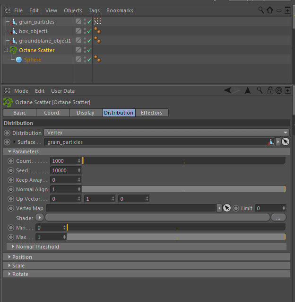Open the Objects menu
This screenshot has width=295, height=302.
click(73, 10)
